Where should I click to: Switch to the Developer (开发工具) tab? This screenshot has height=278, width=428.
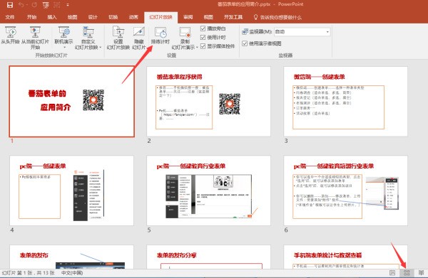233,17
